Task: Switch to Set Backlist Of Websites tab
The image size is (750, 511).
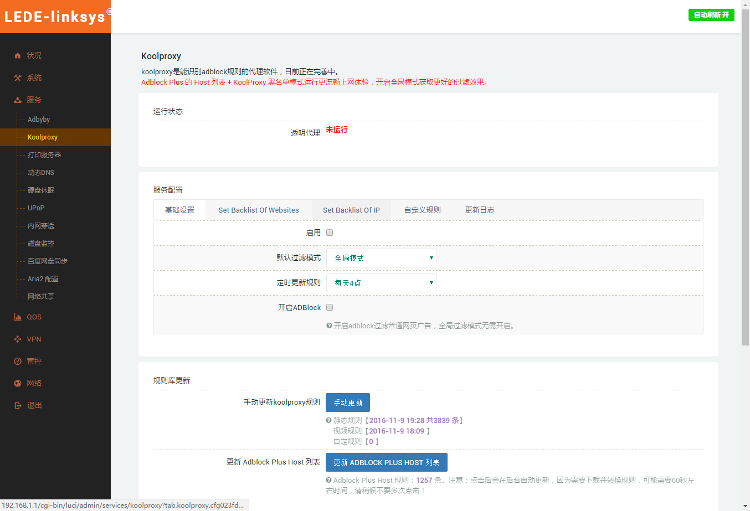Action: tap(258, 210)
